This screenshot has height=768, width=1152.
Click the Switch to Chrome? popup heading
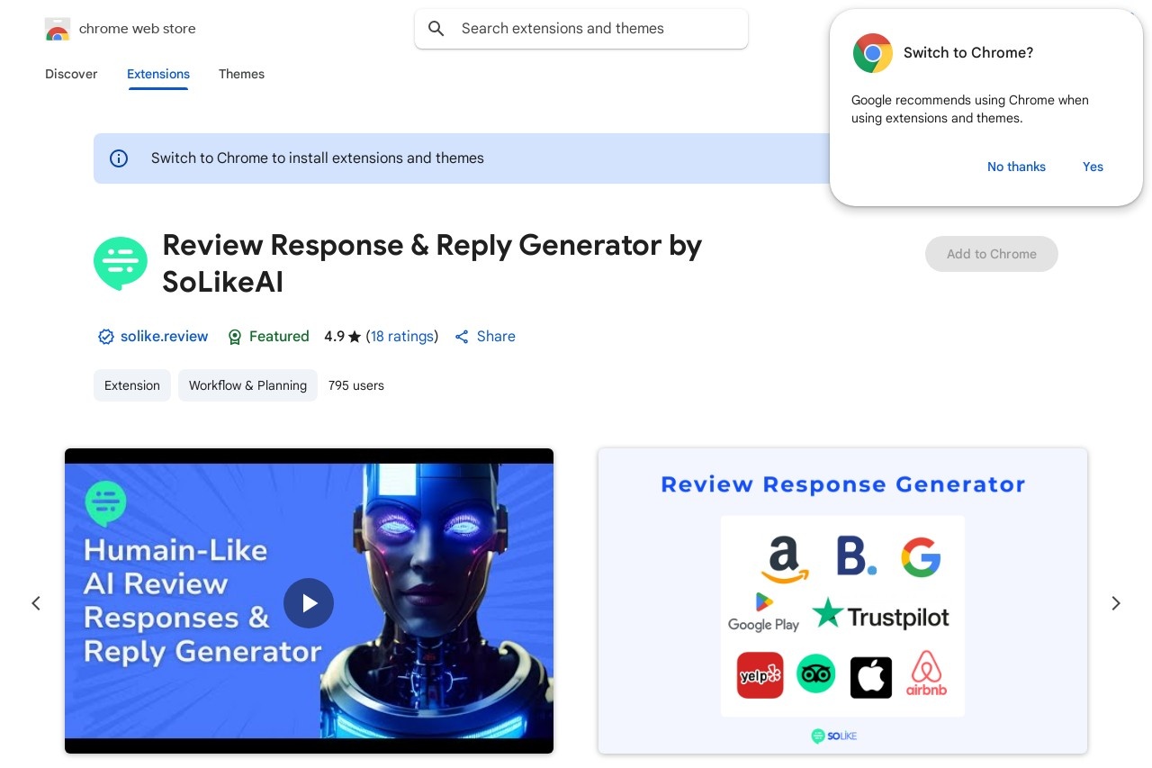[968, 53]
